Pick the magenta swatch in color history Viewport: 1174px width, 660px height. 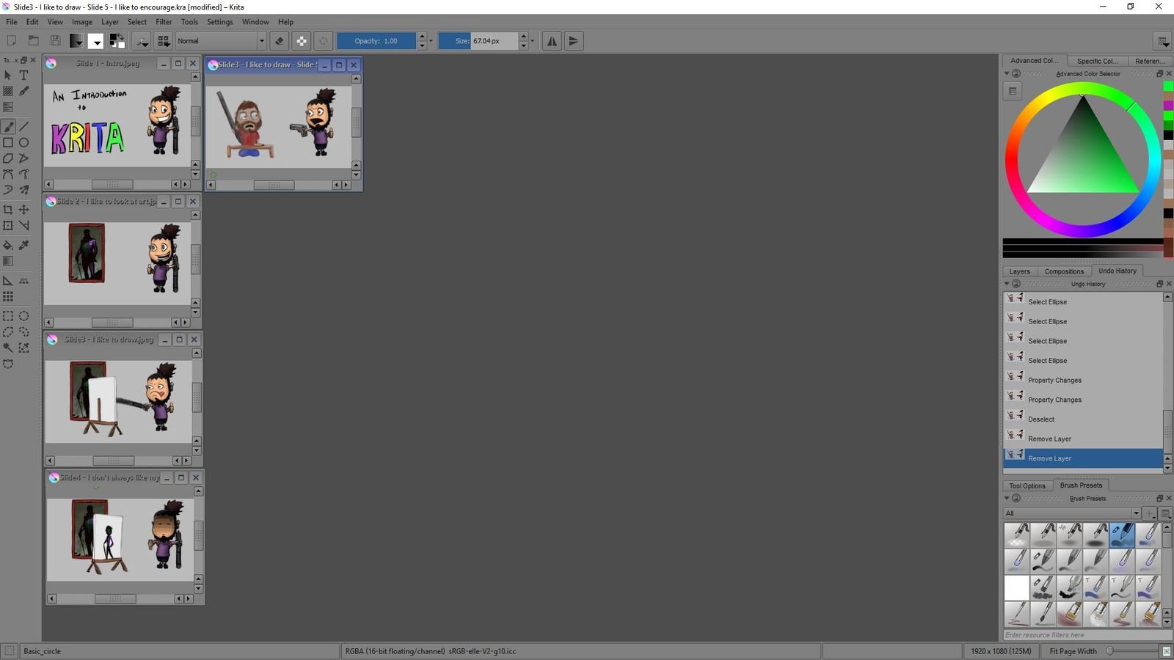point(1168,106)
